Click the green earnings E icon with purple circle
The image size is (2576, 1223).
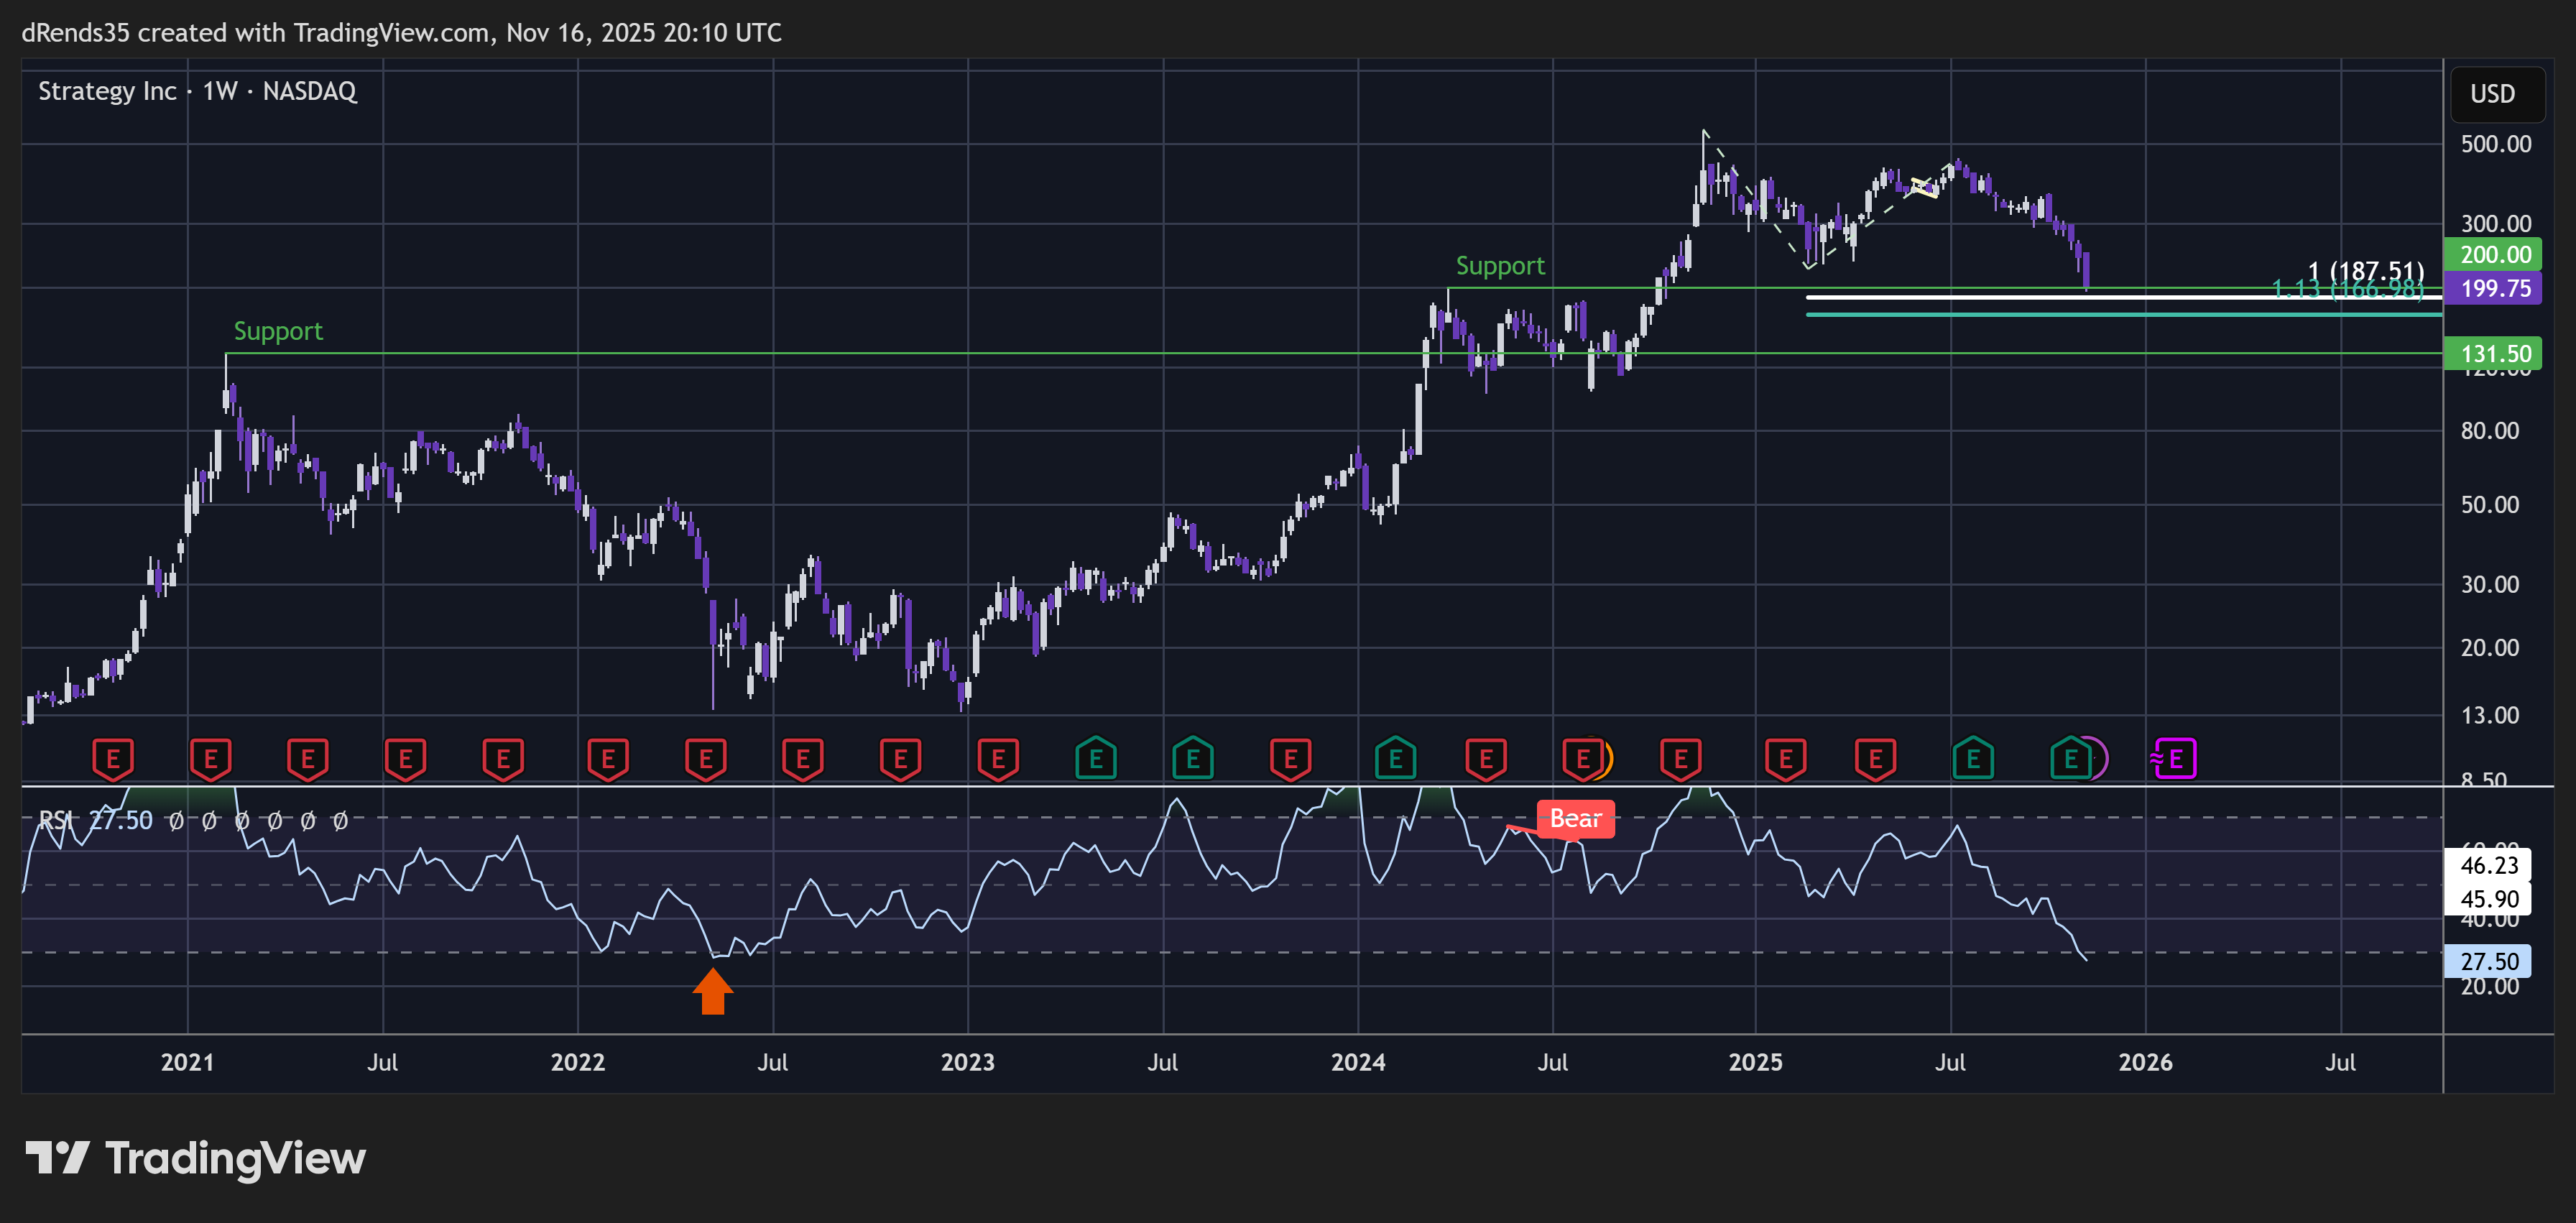click(2072, 759)
